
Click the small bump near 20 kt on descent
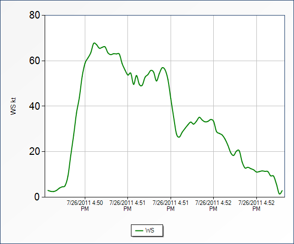(238, 150)
